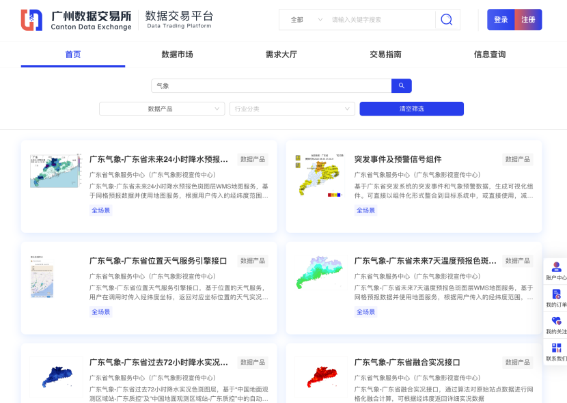Click the green 7天温度预报 map thumbnail
The image size is (567, 403).
[x=320, y=273]
